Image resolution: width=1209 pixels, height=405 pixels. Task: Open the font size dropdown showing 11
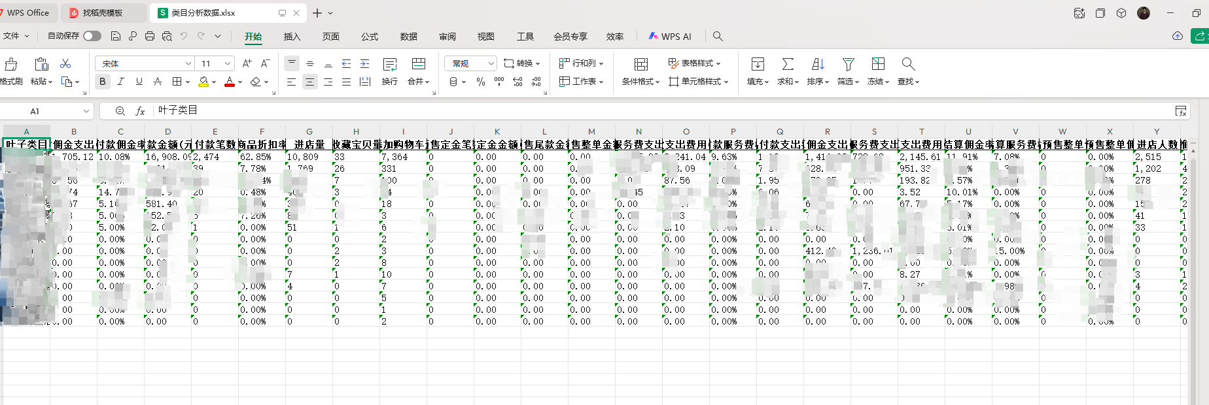point(227,63)
